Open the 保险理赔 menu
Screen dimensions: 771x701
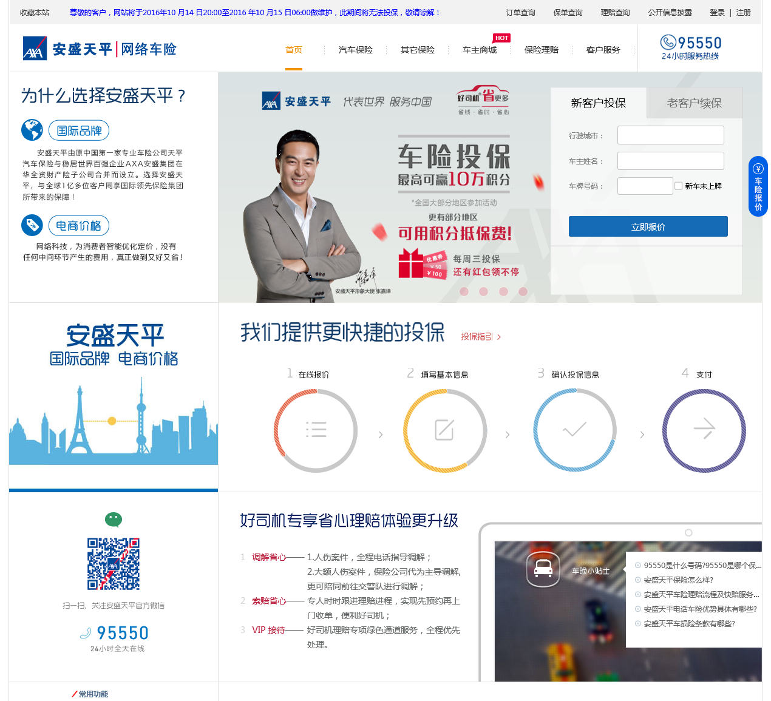(542, 50)
